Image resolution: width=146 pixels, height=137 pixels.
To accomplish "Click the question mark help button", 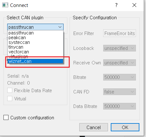I will pyautogui.click(x=116, y=5).
